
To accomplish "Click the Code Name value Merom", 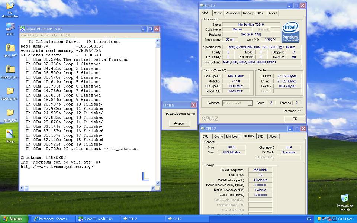I will click(237, 29).
